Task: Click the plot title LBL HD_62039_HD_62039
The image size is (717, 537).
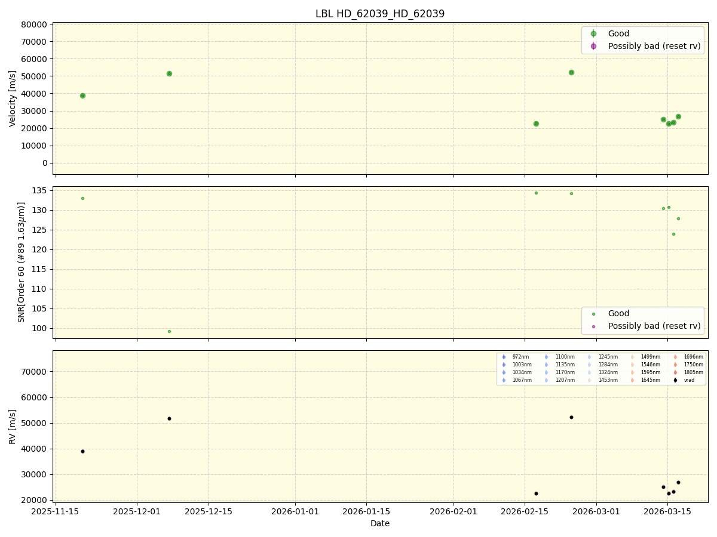Action: pyautogui.click(x=380, y=14)
